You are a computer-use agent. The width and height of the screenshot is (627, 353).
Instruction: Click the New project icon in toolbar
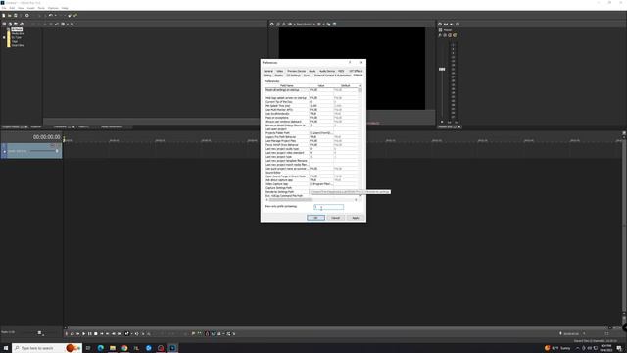click(x=4, y=16)
